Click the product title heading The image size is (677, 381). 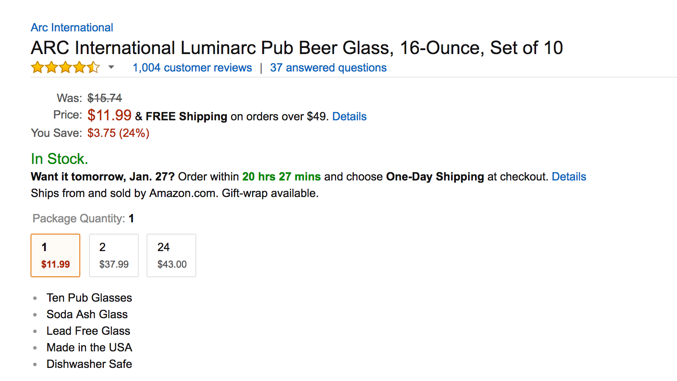[297, 48]
